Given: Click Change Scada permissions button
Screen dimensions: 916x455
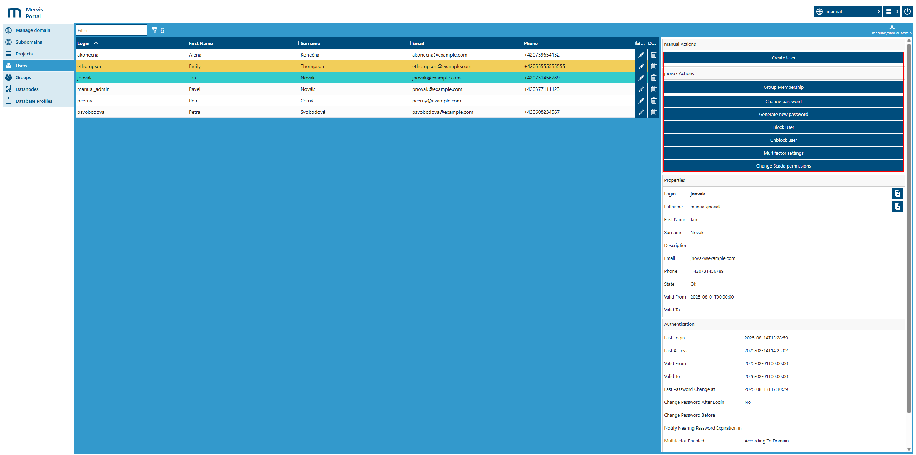Looking at the screenshot, I should coord(783,166).
